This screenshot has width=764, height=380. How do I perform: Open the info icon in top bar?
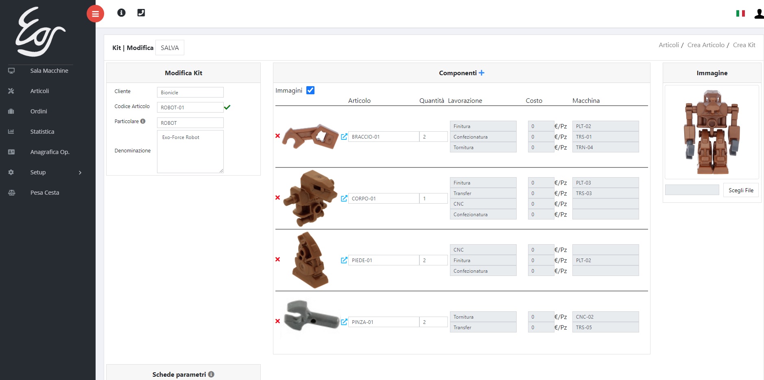point(121,13)
